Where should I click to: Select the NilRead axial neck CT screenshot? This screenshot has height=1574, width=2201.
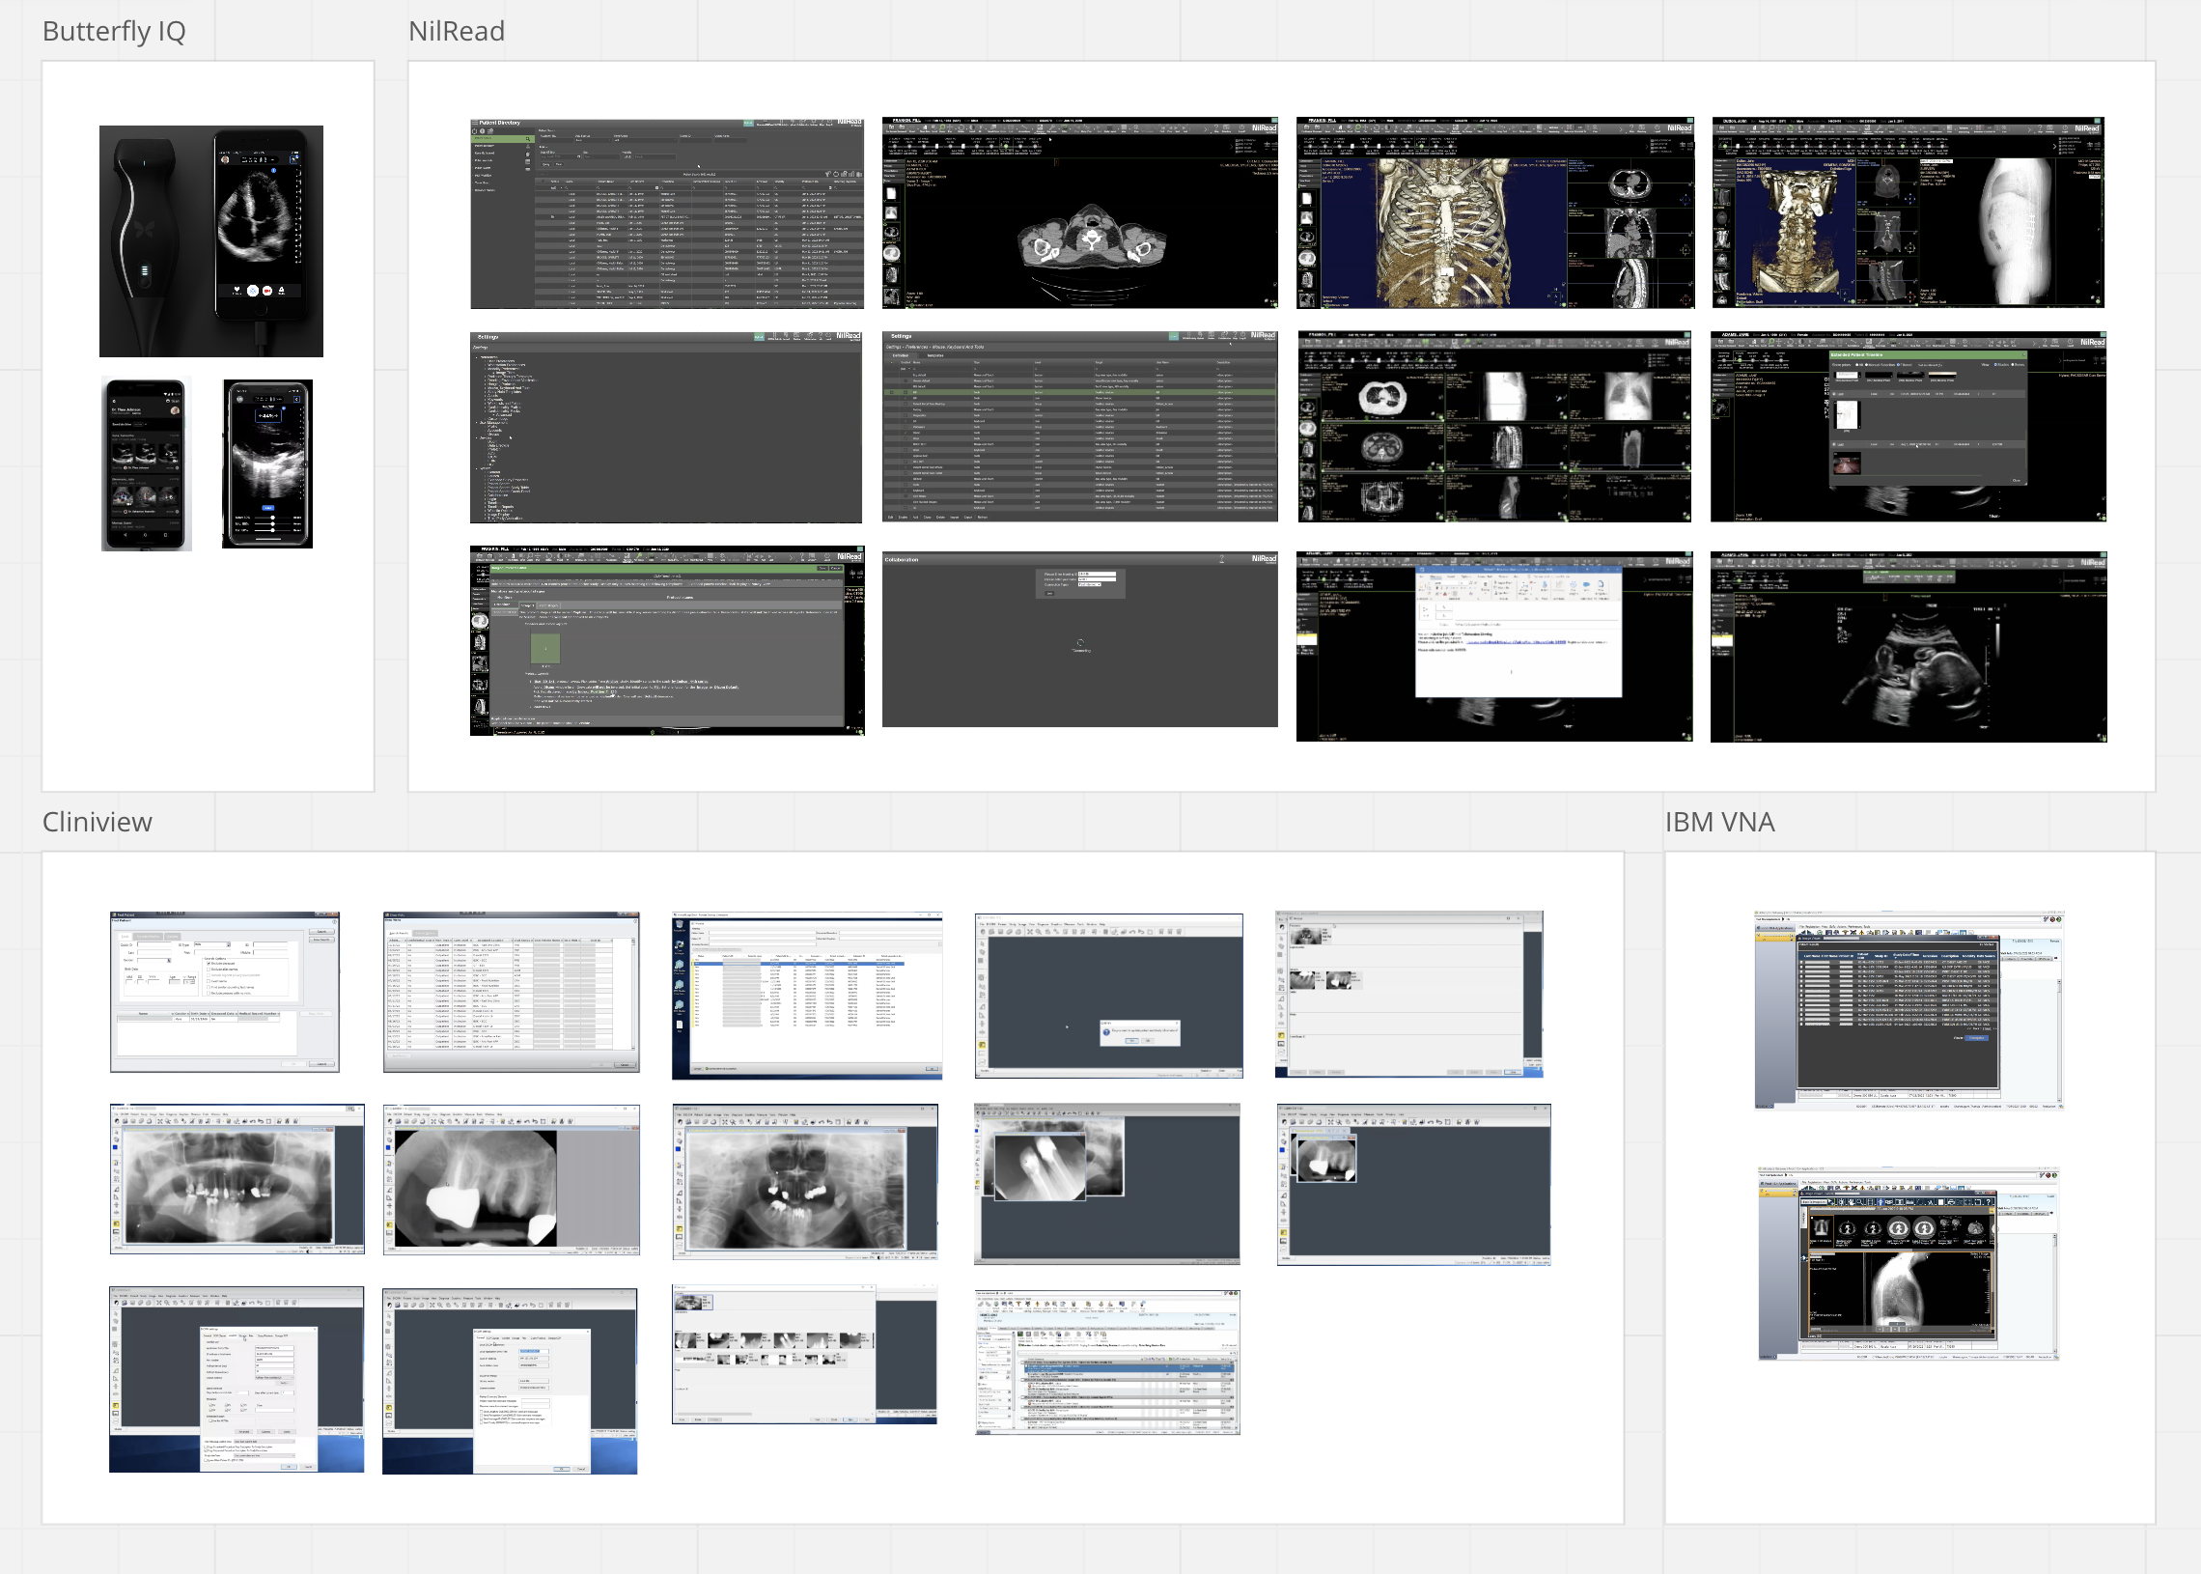(1079, 213)
